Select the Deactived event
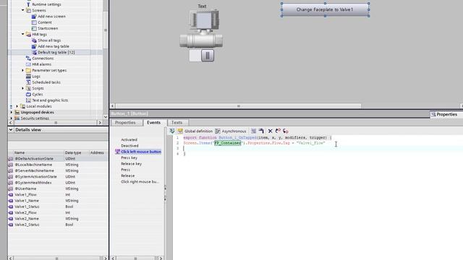The image size is (463, 260). 129,146
